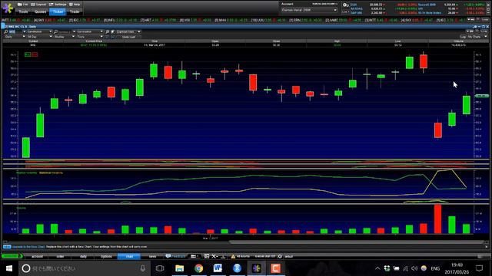This screenshot has width=492, height=276.
Task: Select the Ticker tab
Action: (x=58, y=11)
